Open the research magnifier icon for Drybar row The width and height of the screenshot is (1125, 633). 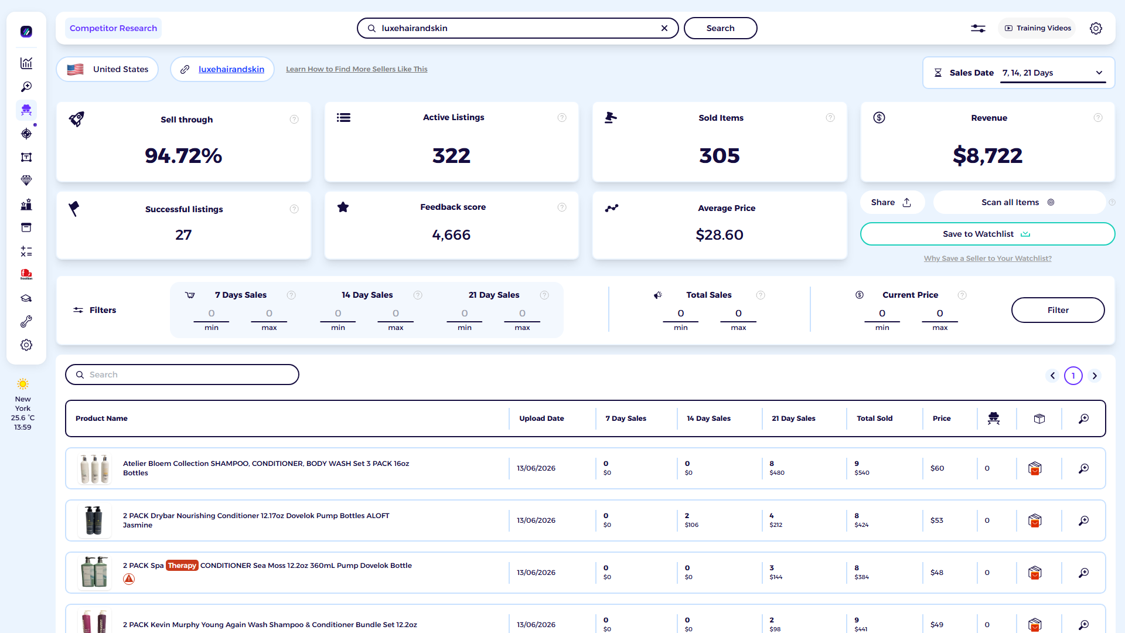[x=1084, y=520]
